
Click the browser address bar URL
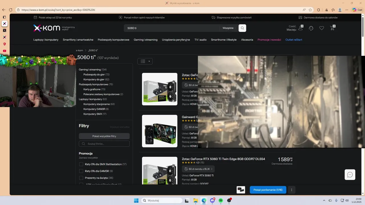(58, 10)
